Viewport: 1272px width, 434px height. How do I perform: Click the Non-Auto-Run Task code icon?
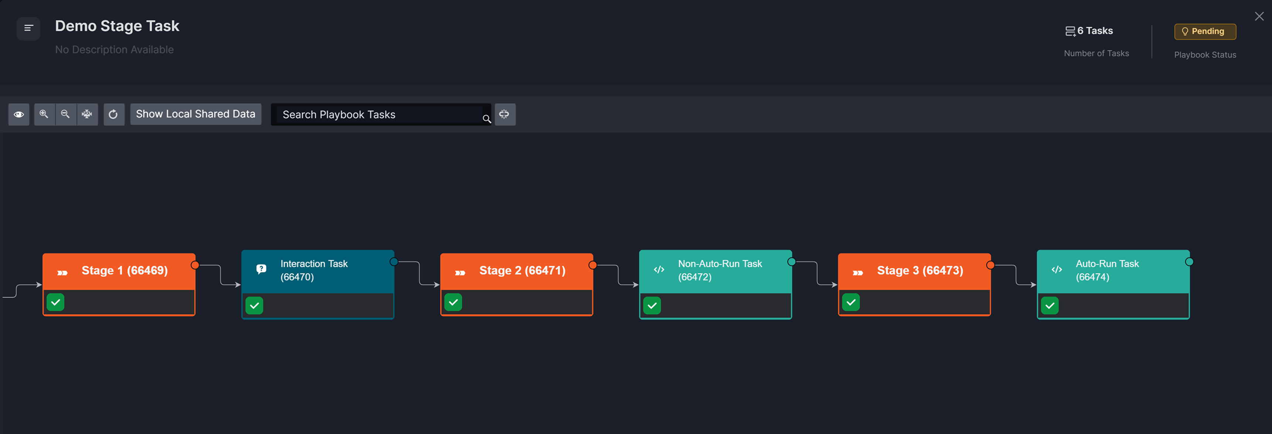[659, 269]
